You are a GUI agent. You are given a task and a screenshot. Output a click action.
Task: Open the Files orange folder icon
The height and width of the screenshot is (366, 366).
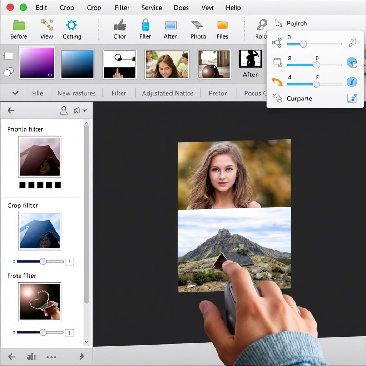[222, 25]
